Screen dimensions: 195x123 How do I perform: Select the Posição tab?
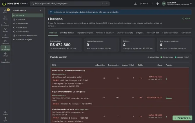(53, 33)
